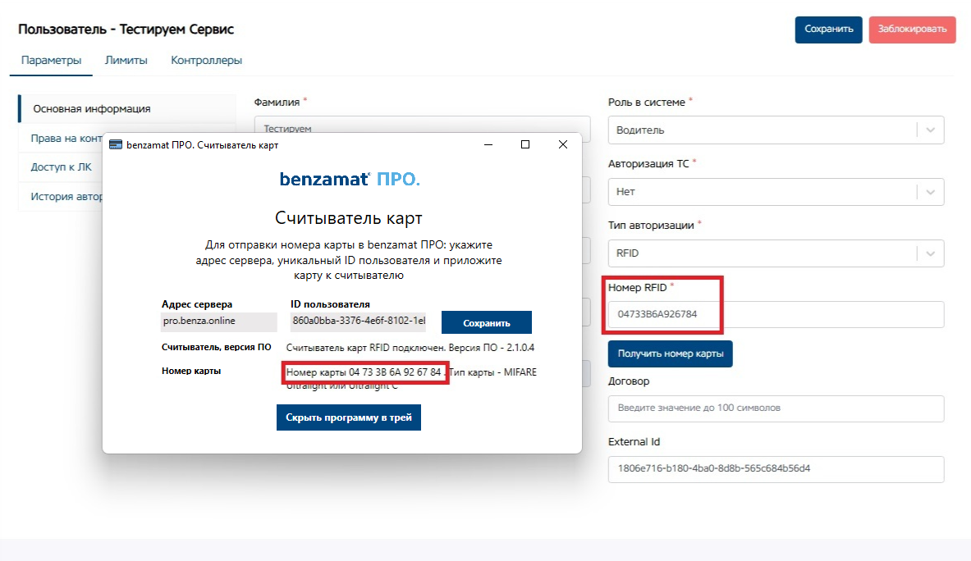Click the Считыватель карт heading
This screenshot has height=561, width=971.
pos(349,217)
